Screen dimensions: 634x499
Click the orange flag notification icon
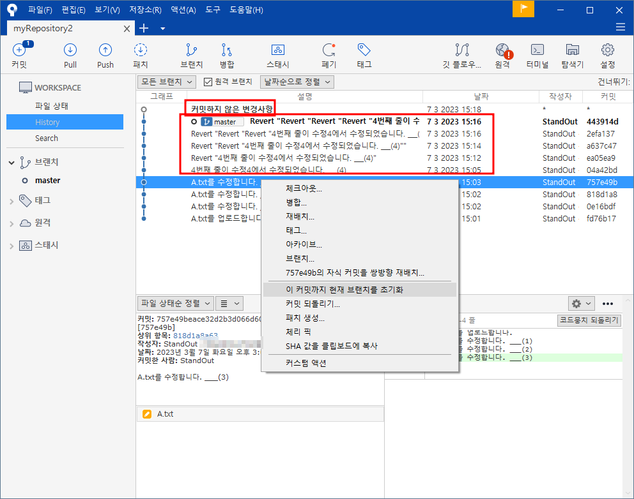(x=523, y=9)
